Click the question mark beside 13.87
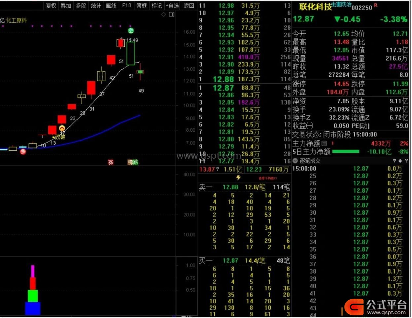This screenshot has height=318, width=412. coord(218,170)
